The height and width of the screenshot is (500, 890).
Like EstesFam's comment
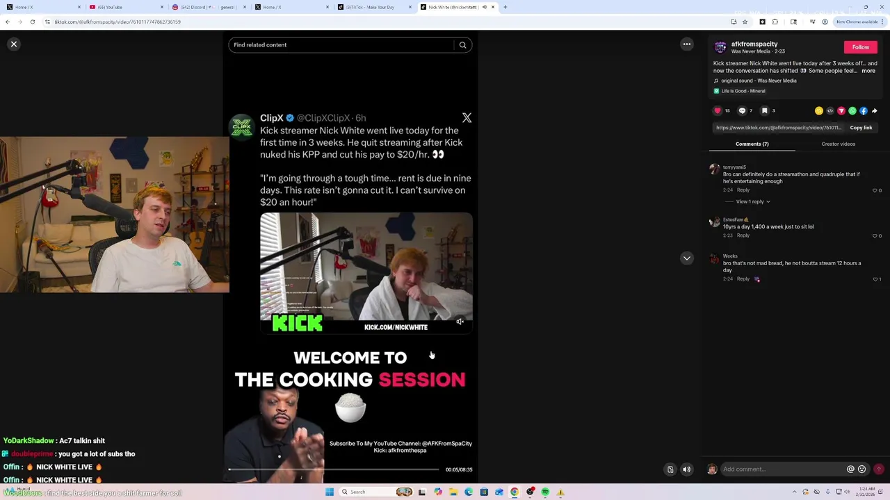click(875, 236)
